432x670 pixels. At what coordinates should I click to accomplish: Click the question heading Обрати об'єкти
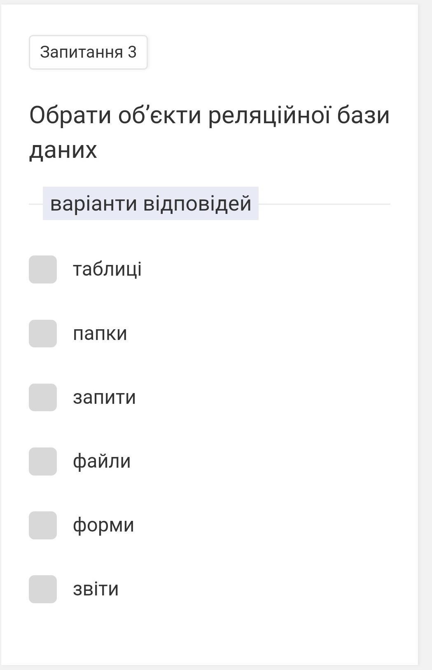[x=115, y=115]
